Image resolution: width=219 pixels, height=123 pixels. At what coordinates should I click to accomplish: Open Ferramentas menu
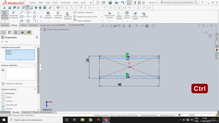click(x=65, y=2)
